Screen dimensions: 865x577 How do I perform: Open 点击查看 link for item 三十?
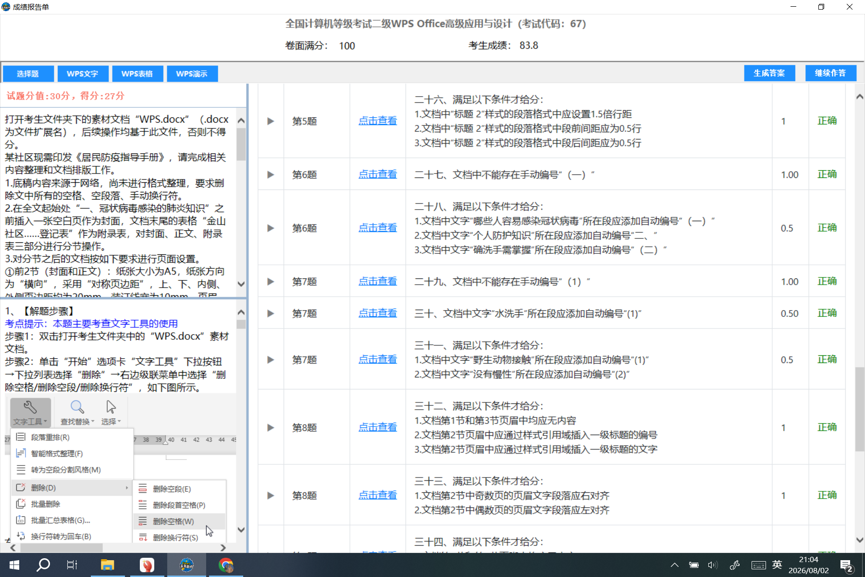point(378,314)
